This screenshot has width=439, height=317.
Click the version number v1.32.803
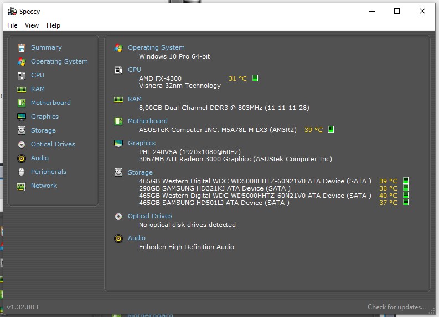click(x=22, y=307)
